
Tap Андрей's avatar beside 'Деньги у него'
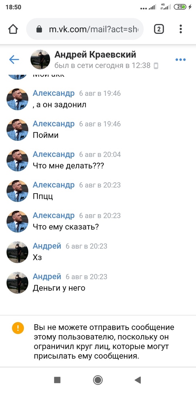click(17, 283)
